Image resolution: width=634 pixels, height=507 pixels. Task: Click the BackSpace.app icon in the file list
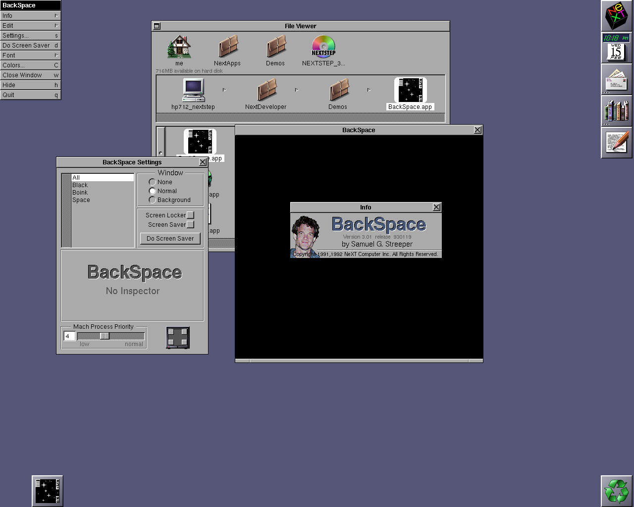coord(200,142)
